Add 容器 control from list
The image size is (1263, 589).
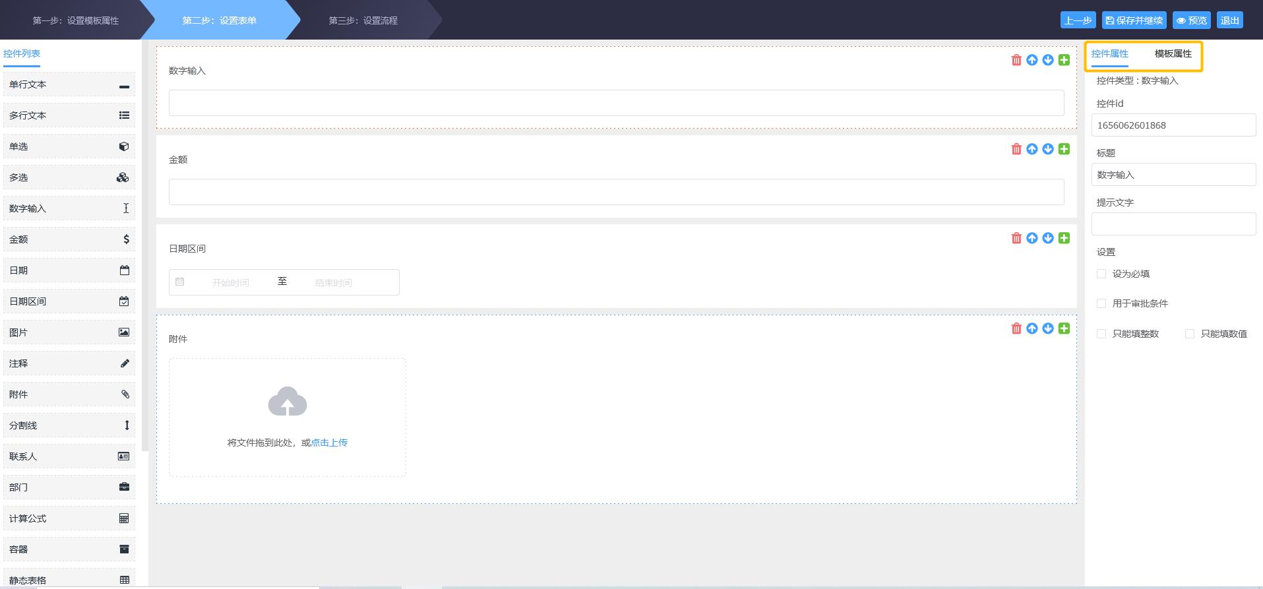69,549
